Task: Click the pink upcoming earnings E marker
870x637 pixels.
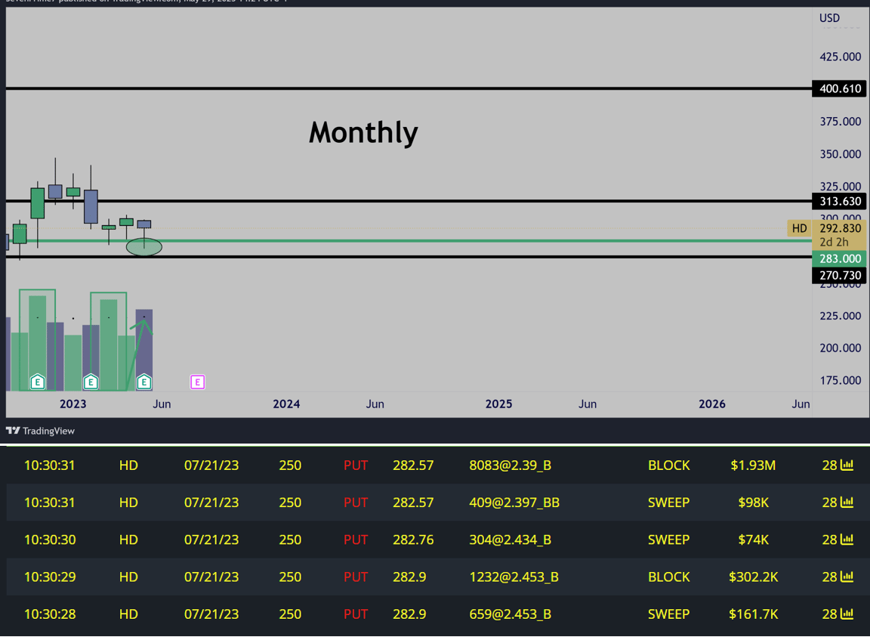Action: pos(198,382)
